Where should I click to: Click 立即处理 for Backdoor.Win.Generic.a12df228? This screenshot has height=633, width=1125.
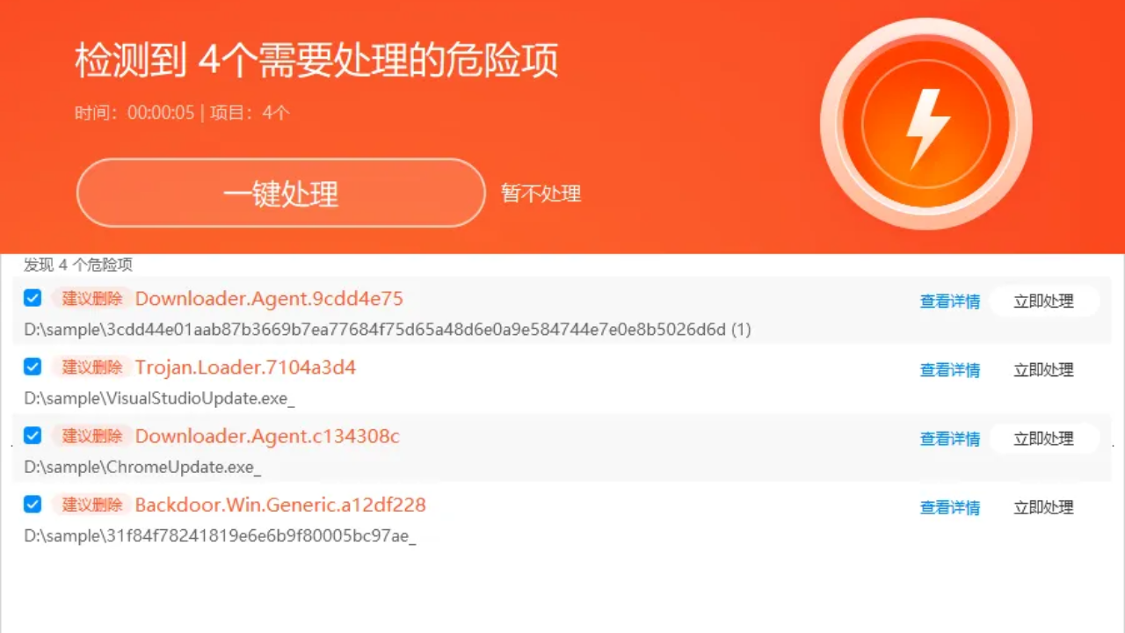point(1044,507)
